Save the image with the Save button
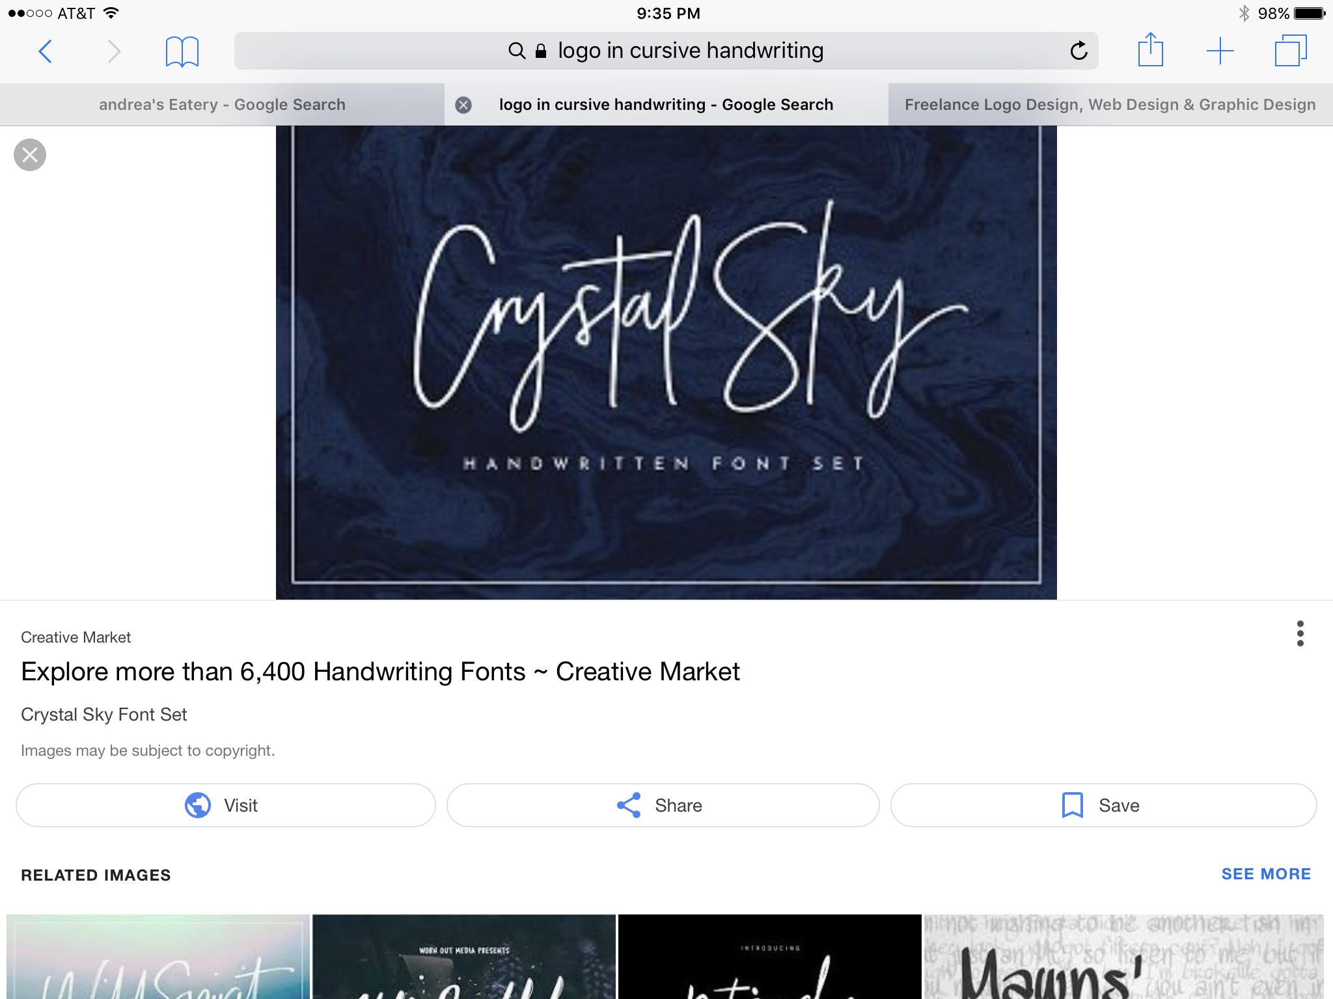Image resolution: width=1333 pixels, height=999 pixels. point(1103,805)
